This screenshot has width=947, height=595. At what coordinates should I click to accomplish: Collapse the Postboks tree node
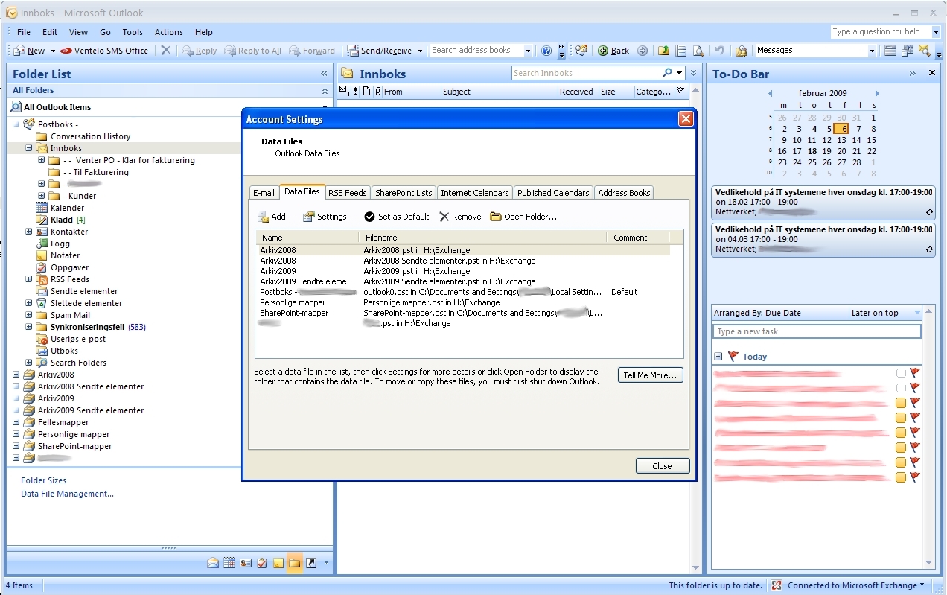point(16,124)
